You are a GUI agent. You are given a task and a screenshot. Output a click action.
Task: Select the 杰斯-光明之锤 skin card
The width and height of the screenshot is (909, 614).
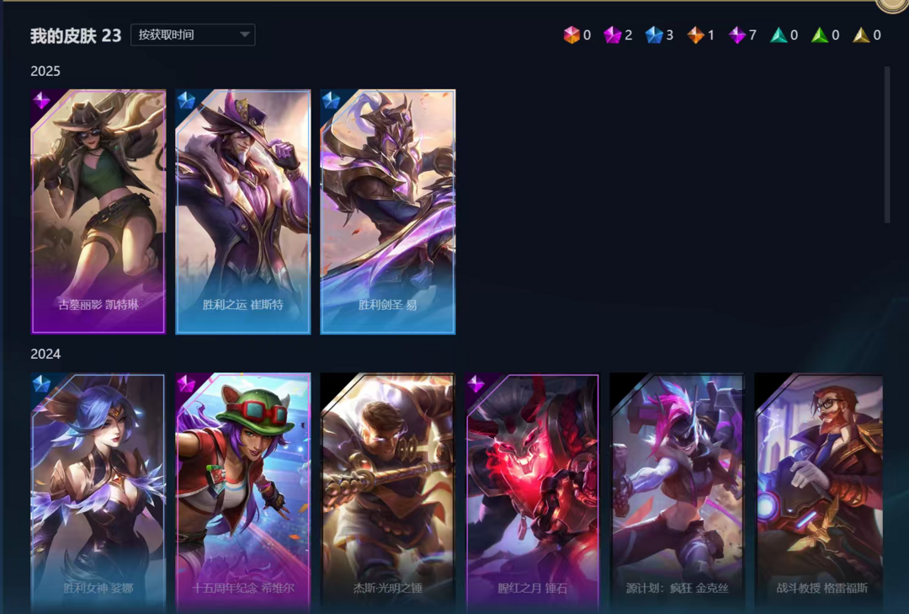tap(388, 494)
